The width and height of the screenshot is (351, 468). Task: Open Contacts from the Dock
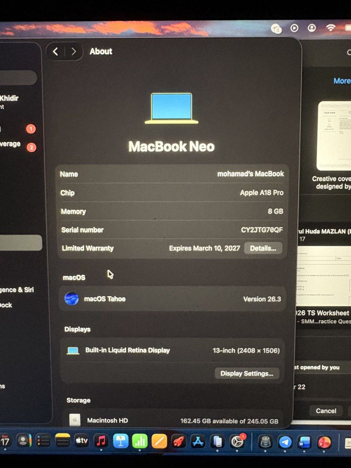coord(24,441)
